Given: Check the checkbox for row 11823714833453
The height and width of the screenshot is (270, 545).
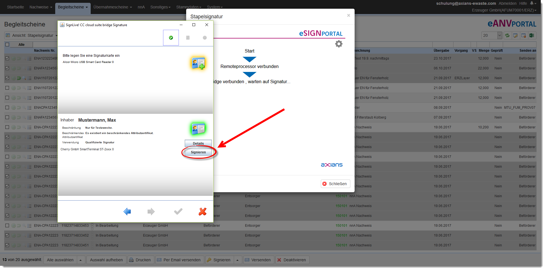Looking at the screenshot, I should pyautogui.click(x=7, y=226).
